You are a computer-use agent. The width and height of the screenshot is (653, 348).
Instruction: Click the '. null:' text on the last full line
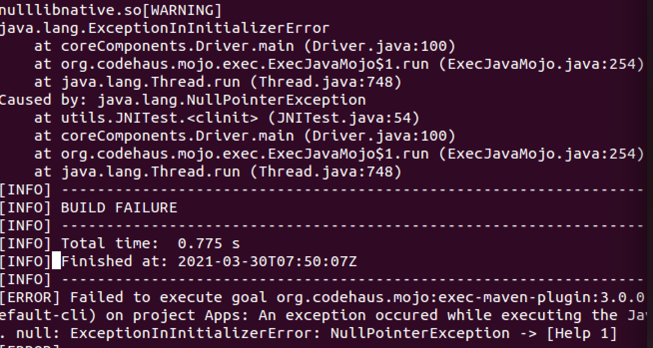pyautogui.click(x=30, y=333)
